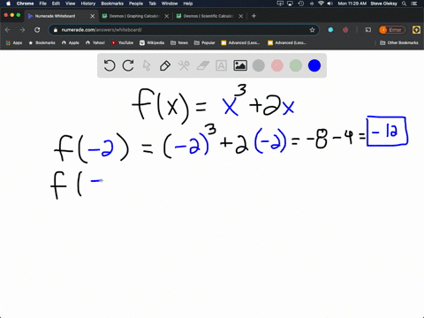
Task: Expand the Other Bookmarks folder
Action: pos(399,42)
